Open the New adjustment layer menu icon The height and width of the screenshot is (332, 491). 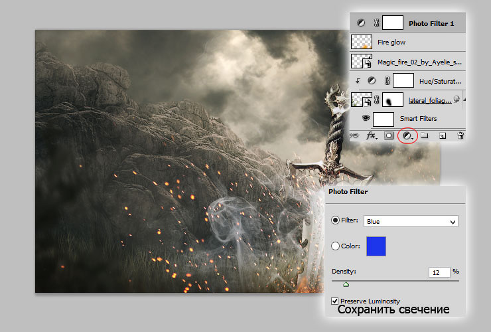407,135
